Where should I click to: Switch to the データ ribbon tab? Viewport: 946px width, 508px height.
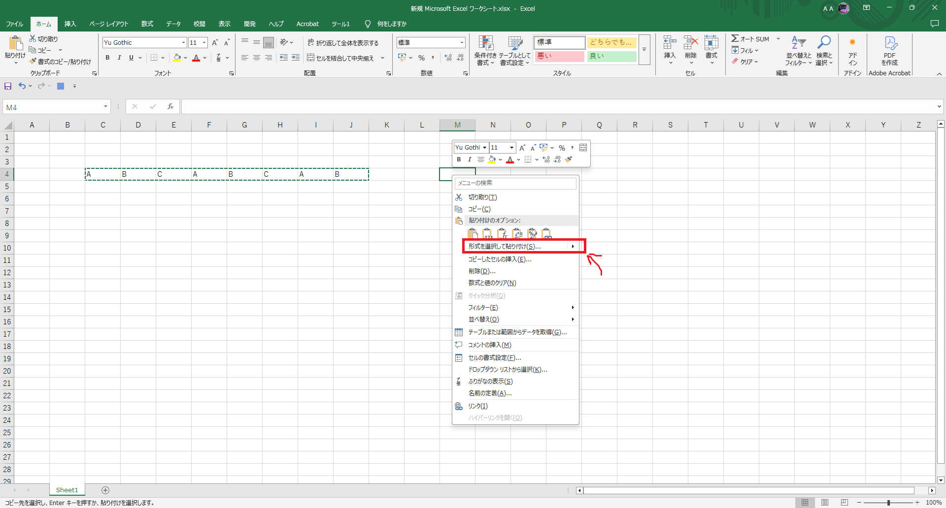pos(173,24)
